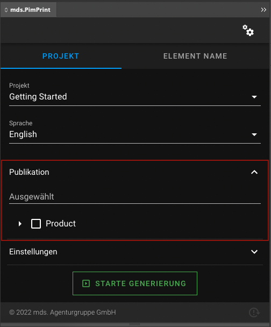Viewport: 271px width, 327px height.
Task: Open the Sprache dropdown showing English
Action: click(135, 134)
